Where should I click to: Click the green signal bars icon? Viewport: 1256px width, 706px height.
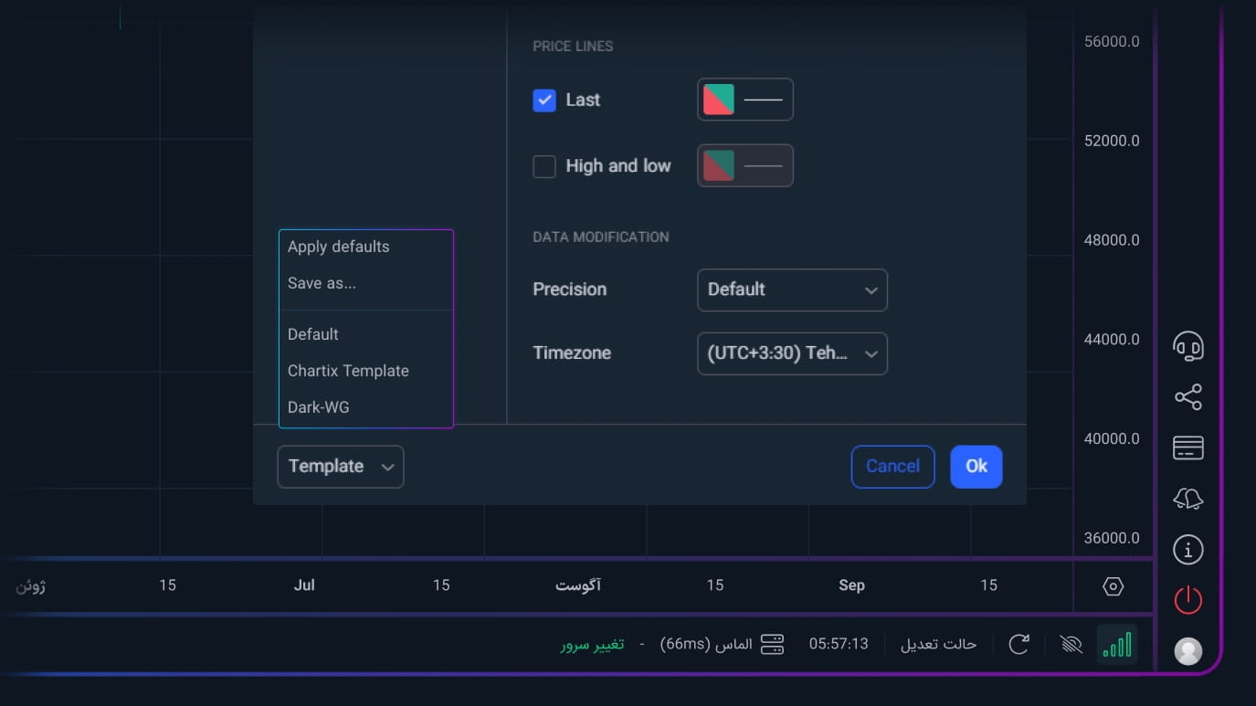1117,645
